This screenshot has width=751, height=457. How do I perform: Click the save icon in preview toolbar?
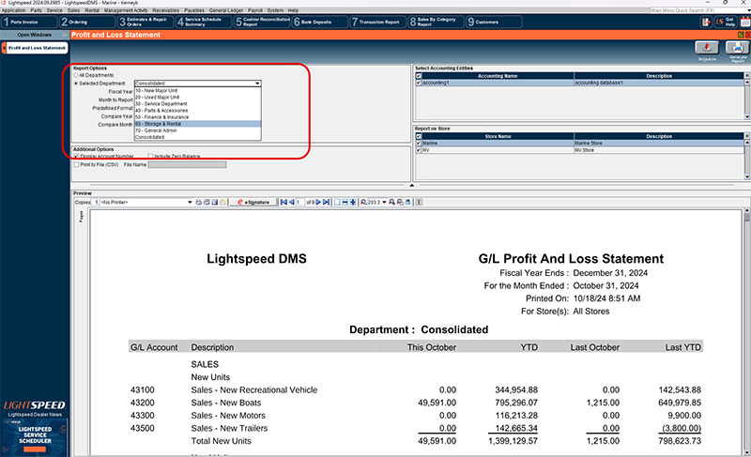pos(215,203)
